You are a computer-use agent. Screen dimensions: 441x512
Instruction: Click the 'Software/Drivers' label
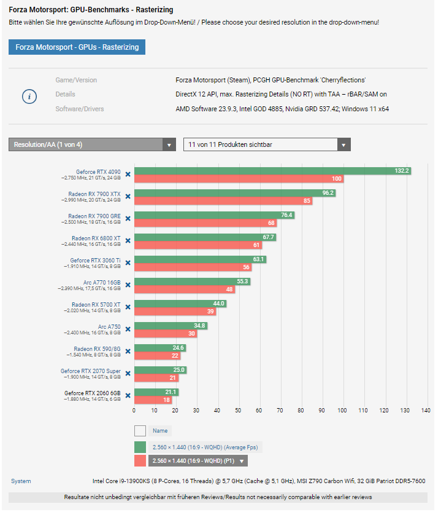point(80,109)
